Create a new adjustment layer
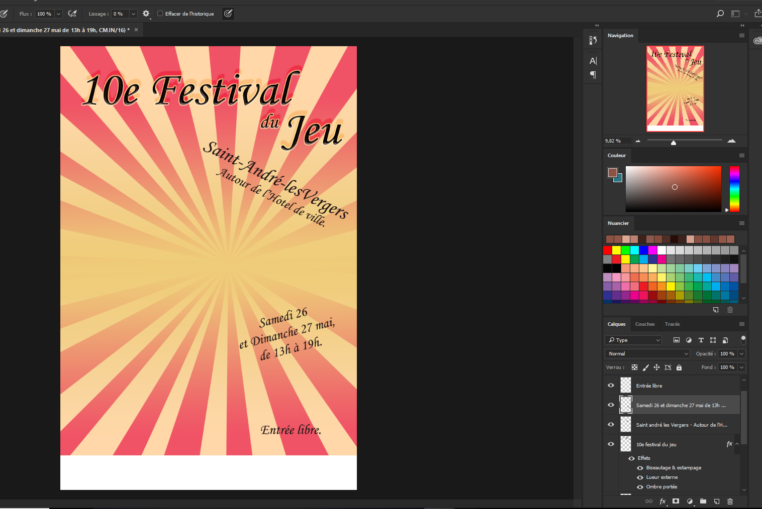This screenshot has height=509, width=762. 689,501
